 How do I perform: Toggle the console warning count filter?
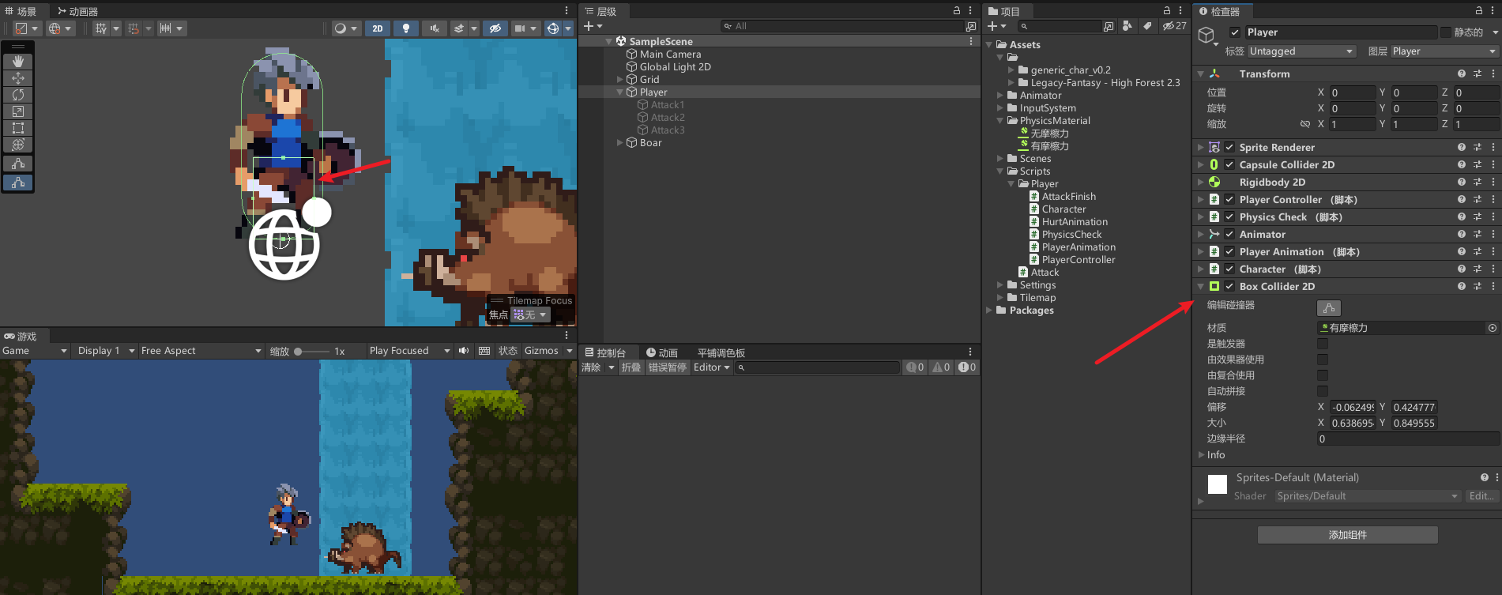point(941,367)
